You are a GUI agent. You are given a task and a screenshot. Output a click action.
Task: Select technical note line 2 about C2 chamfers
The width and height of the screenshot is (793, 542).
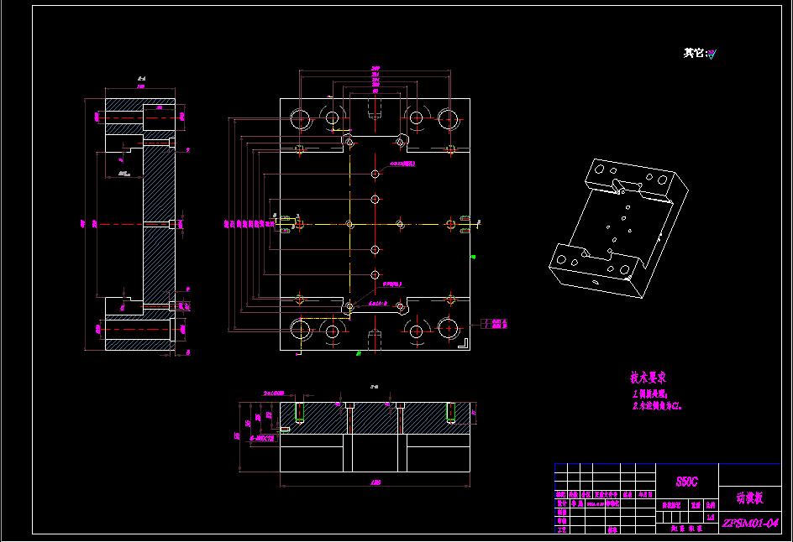click(657, 405)
